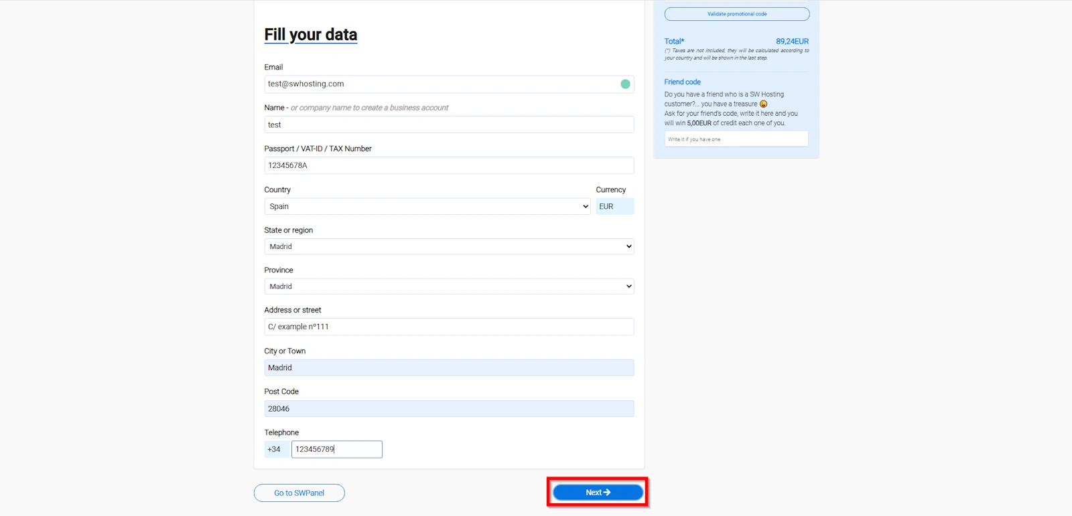Click the Friend code heading
This screenshot has height=516, width=1072.
pos(682,82)
